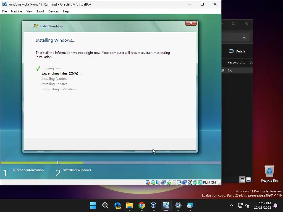The width and height of the screenshot is (283, 212).
Task: Click the Installing features step text
Action: coord(54,79)
